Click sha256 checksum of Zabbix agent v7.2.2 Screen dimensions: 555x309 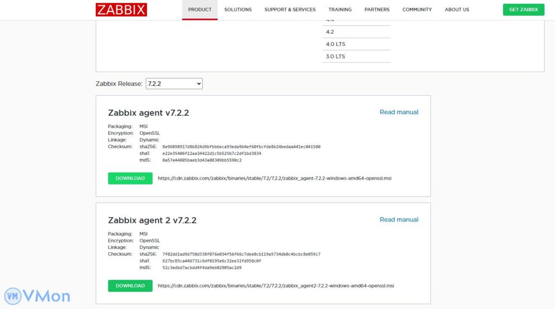click(x=241, y=147)
